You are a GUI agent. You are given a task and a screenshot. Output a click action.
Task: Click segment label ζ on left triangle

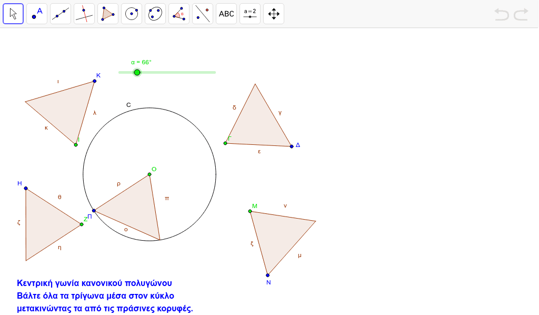coord(18,222)
